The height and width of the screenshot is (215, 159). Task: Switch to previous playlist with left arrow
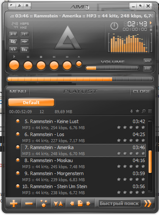[x=72, y=204]
